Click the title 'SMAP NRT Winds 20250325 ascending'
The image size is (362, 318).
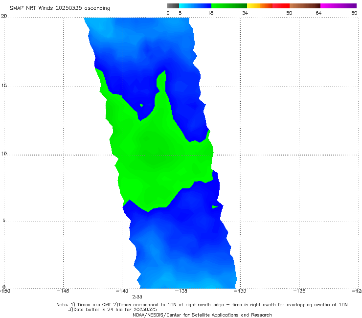pos(60,8)
